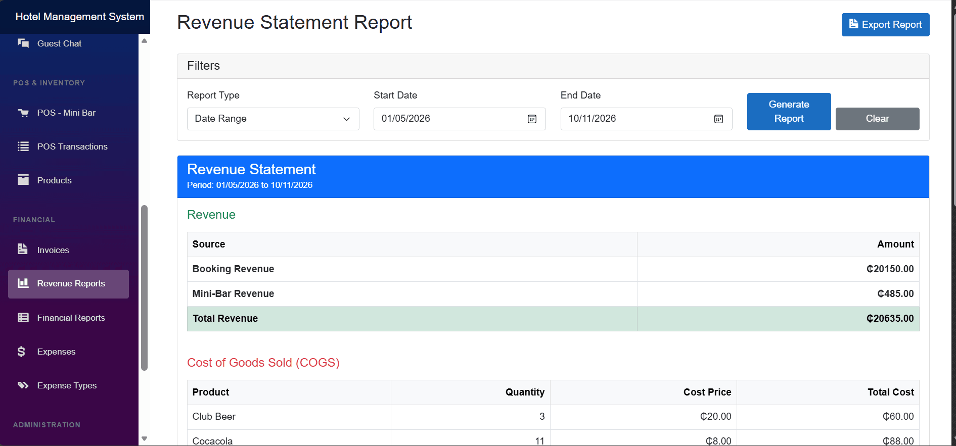Click the sidebar scrollbar up arrow
Image resolution: width=956 pixels, height=446 pixels.
[144, 41]
